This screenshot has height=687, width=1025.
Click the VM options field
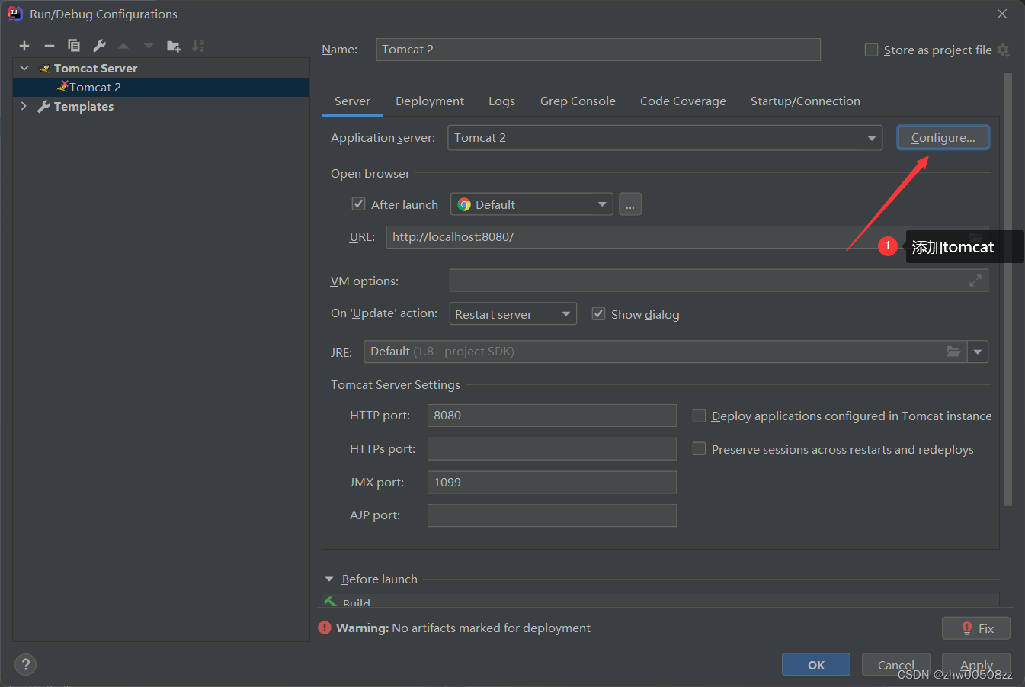[x=719, y=281]
